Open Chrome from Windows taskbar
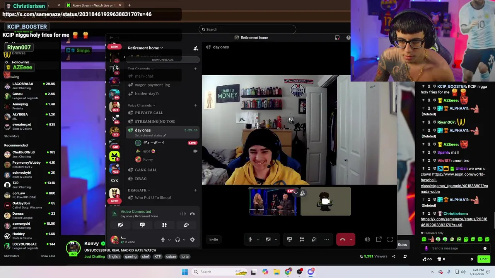The image size is (495, 278). pos(288,272)
